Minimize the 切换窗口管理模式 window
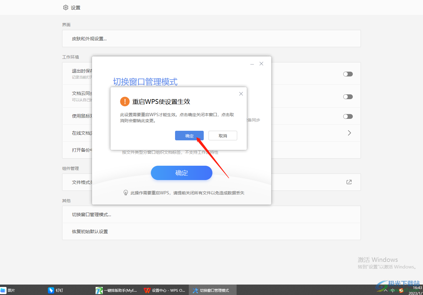 tap(252, 64)
